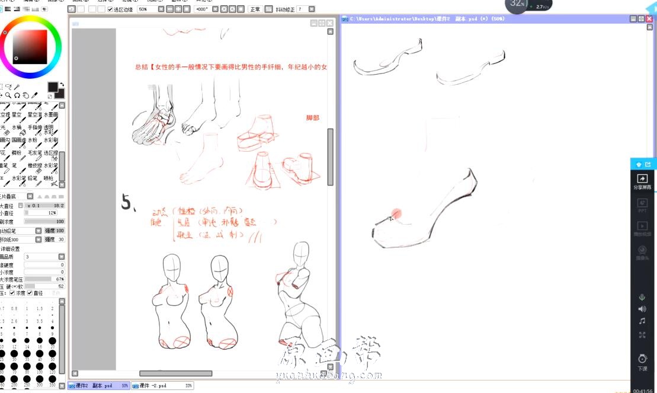
Task: Toggle the 直径 pressure checkbox
Action: coord(30,293)
